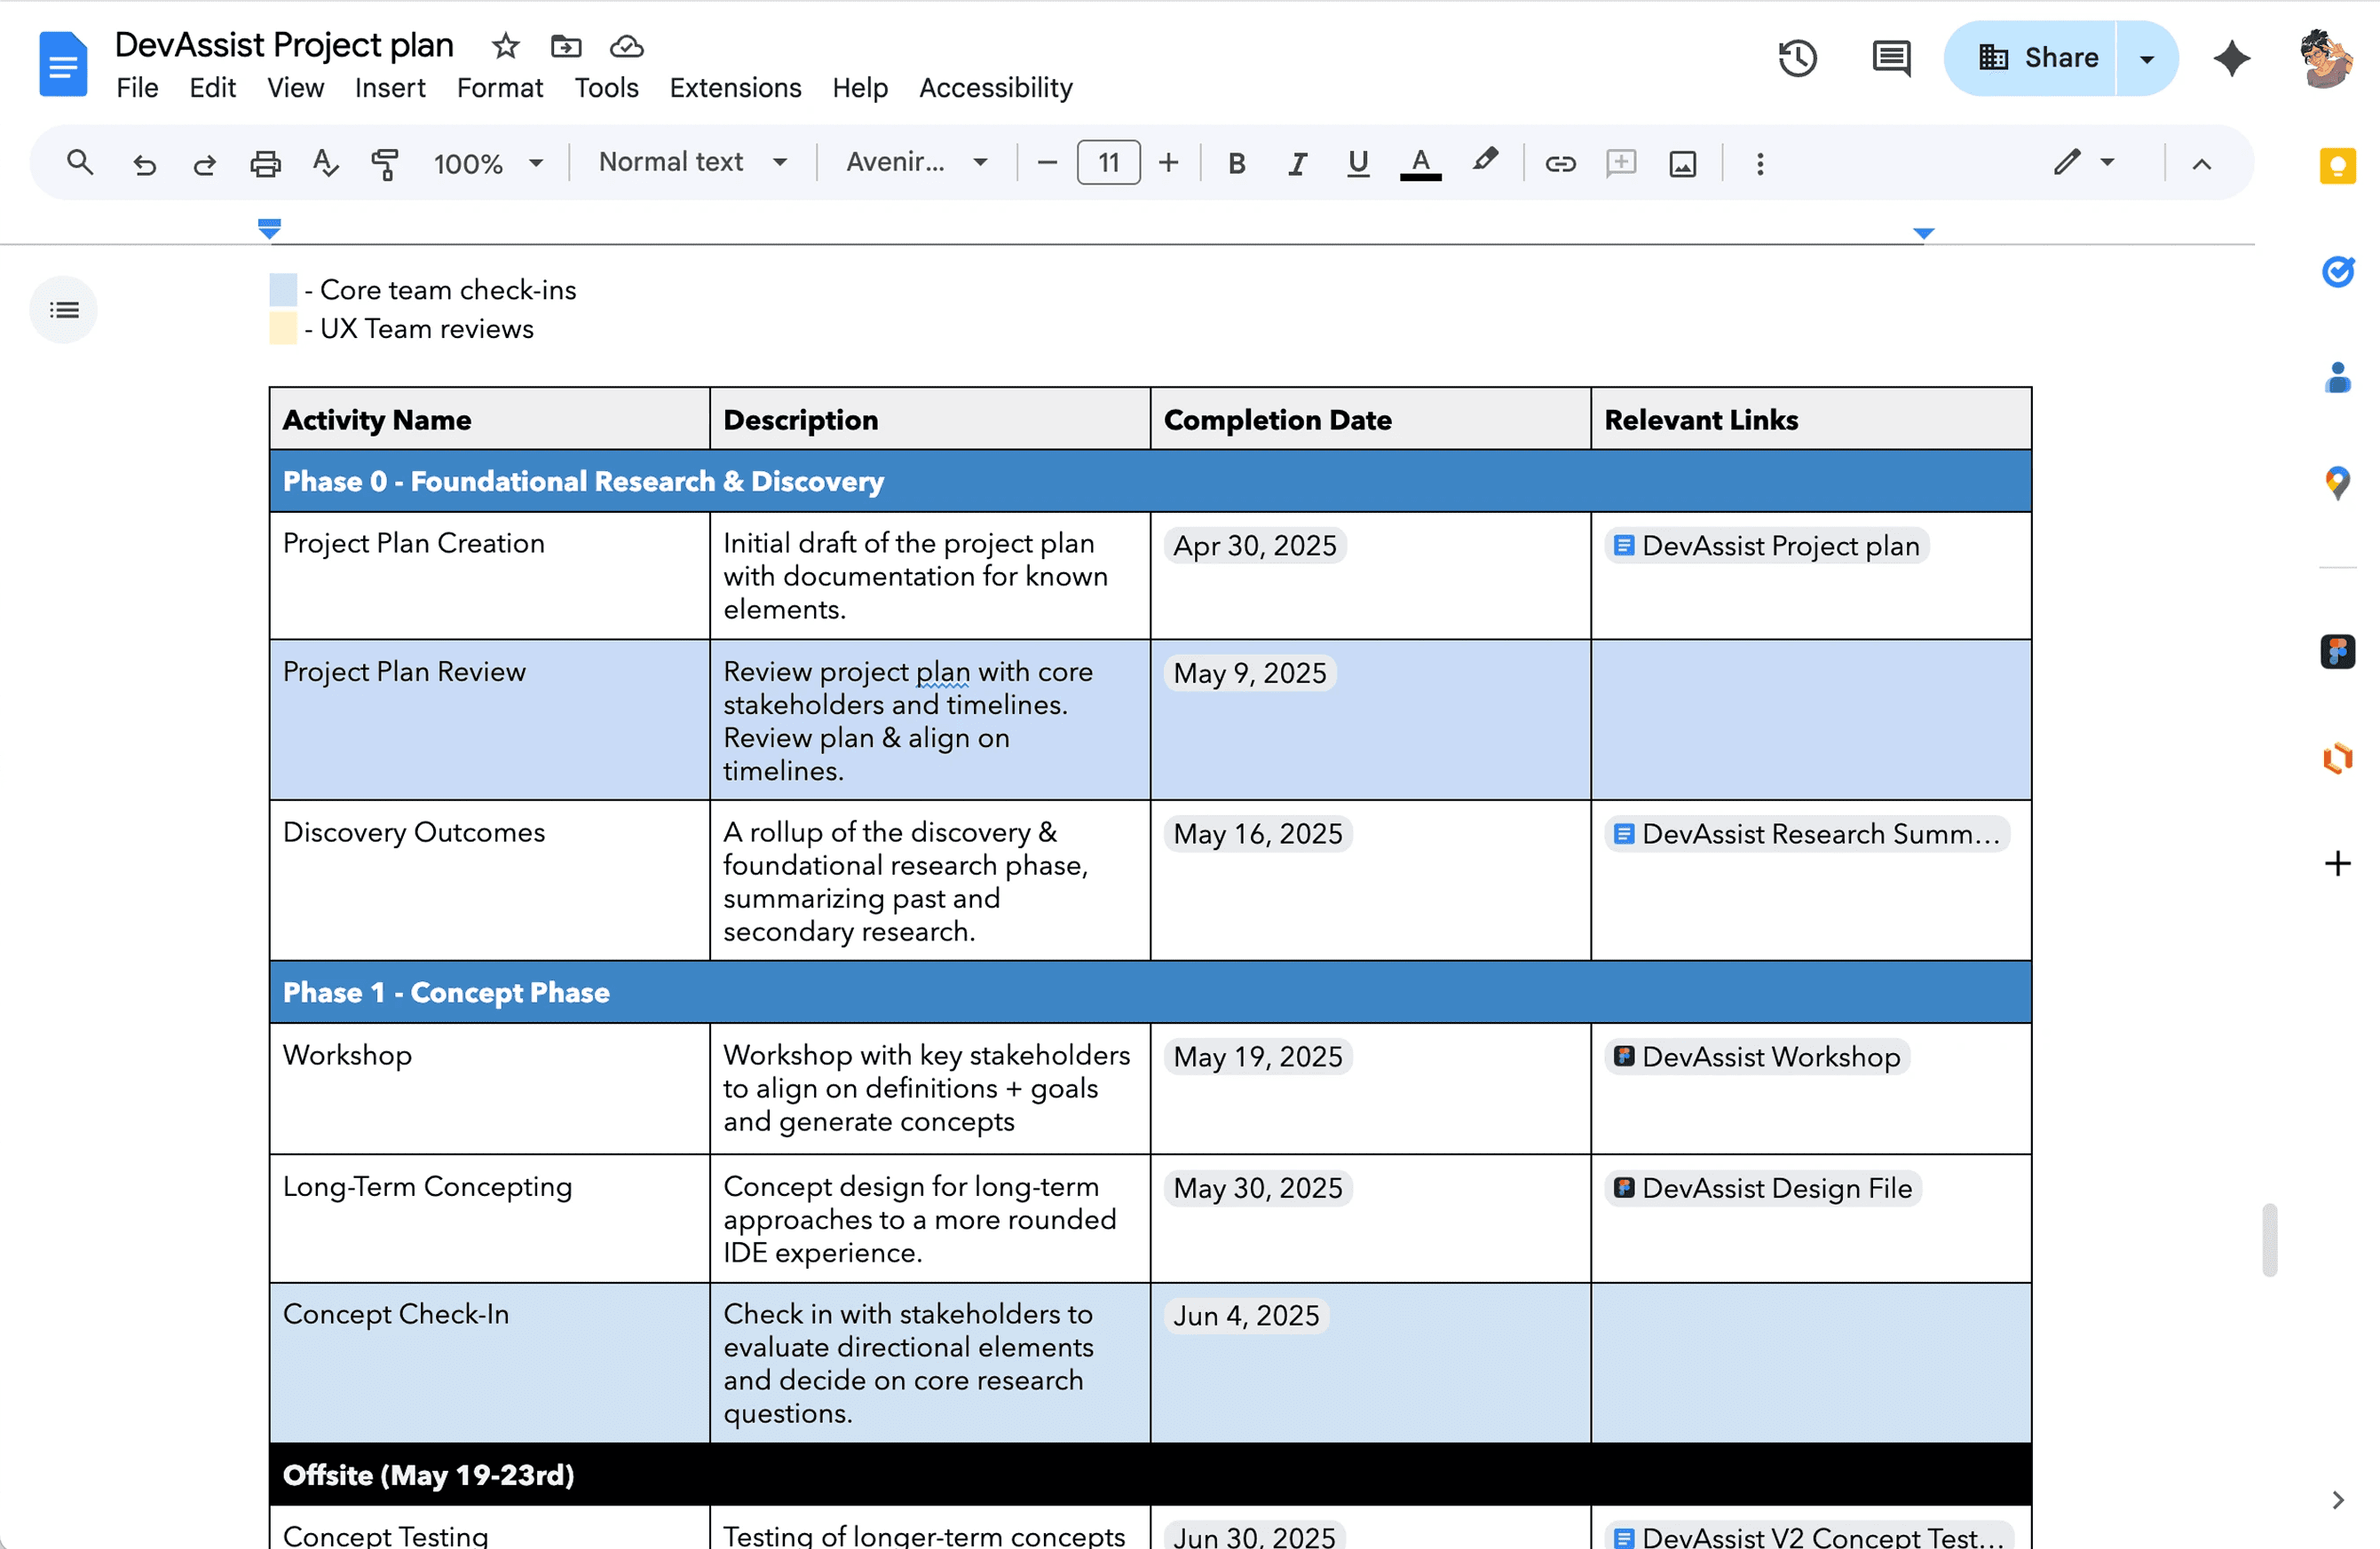Screen dimensions: 2380x1549
Task: Click the insert image icon
Action: pyautogui.click(x=1682, y=163)
